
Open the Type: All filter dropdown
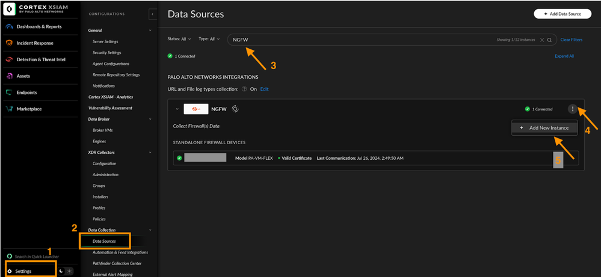210,39
